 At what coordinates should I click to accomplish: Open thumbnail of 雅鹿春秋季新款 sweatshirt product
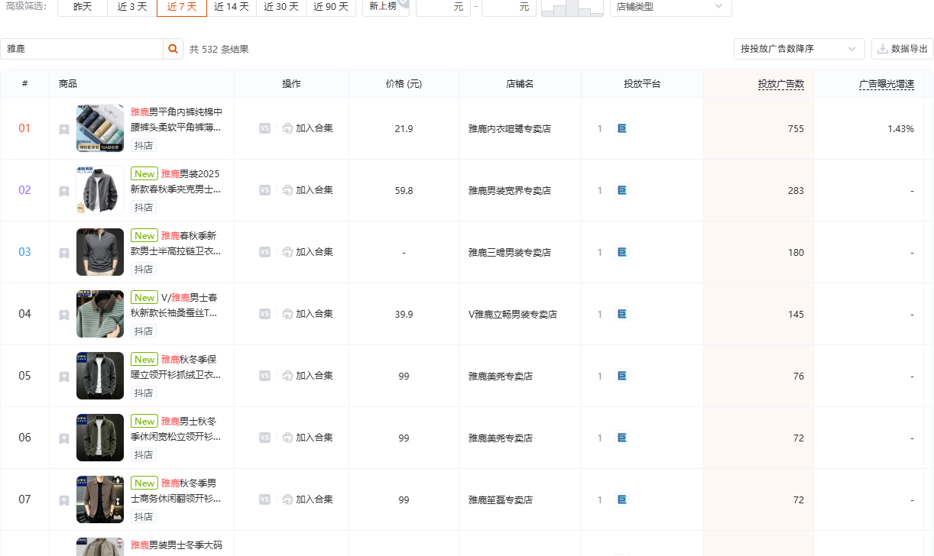coord(100,252)
